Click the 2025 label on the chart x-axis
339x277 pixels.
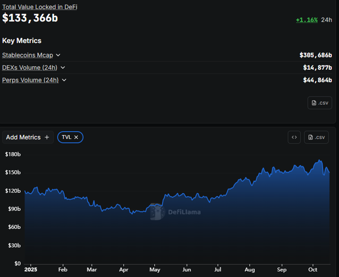(31, 270)
